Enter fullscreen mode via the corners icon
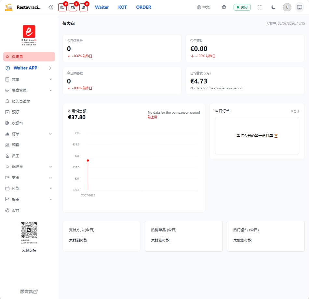 260,7
